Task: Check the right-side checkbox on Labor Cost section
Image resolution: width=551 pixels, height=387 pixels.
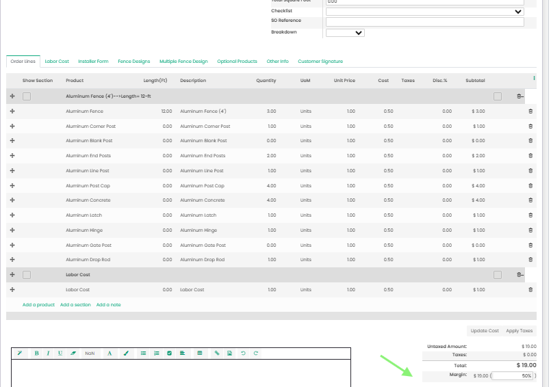Action: click(x=498, y=275)
